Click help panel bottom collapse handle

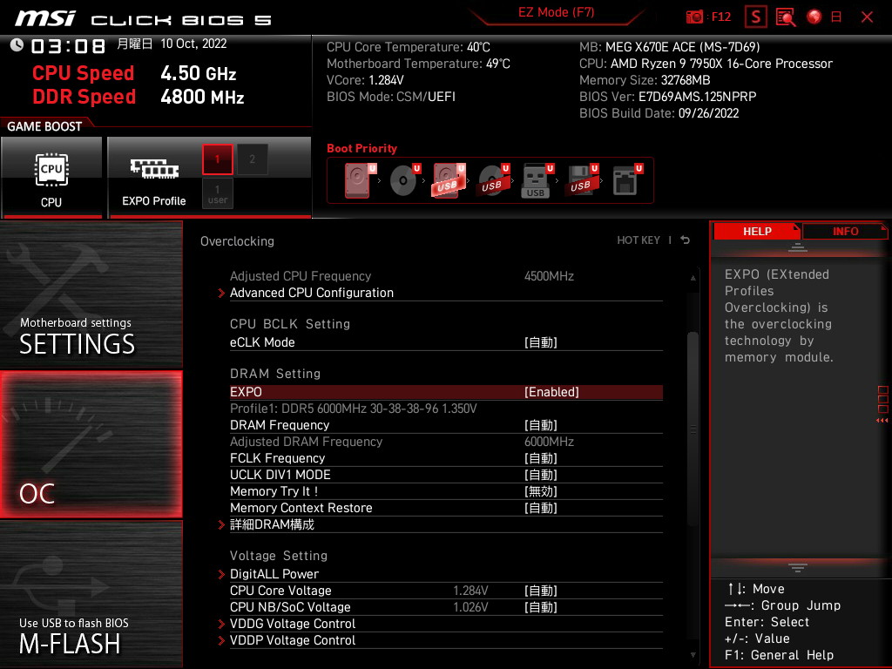798,568
